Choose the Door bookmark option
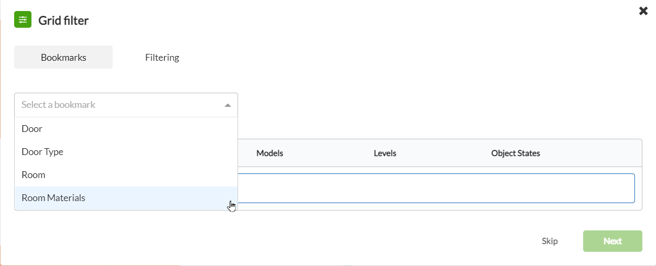This screenshot has height=266, width=656. (x=126, y=129)
